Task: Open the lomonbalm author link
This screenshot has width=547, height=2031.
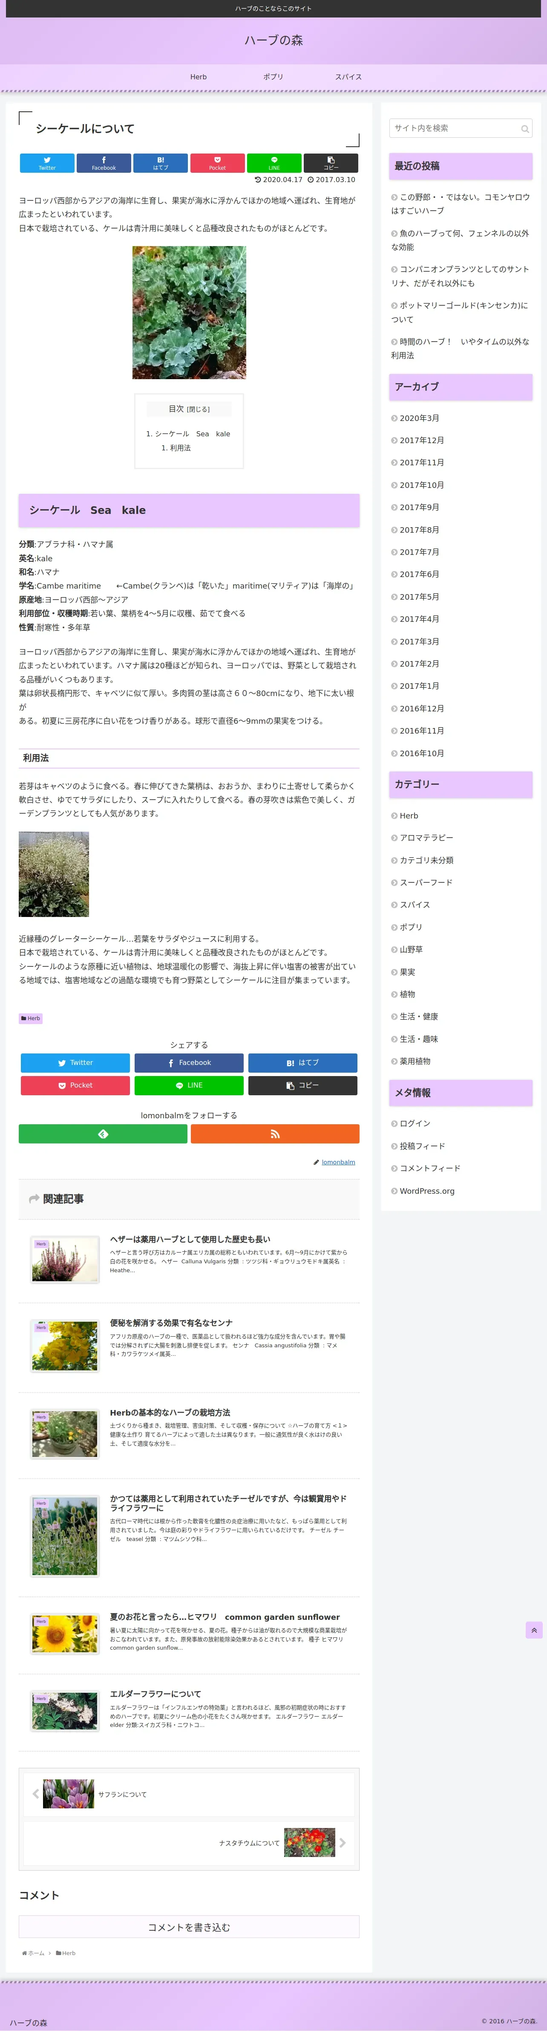Action: 338,1162
